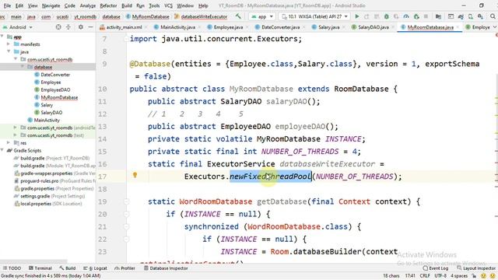Close the MyRoomDatabase.java tab

coord(458,27)
